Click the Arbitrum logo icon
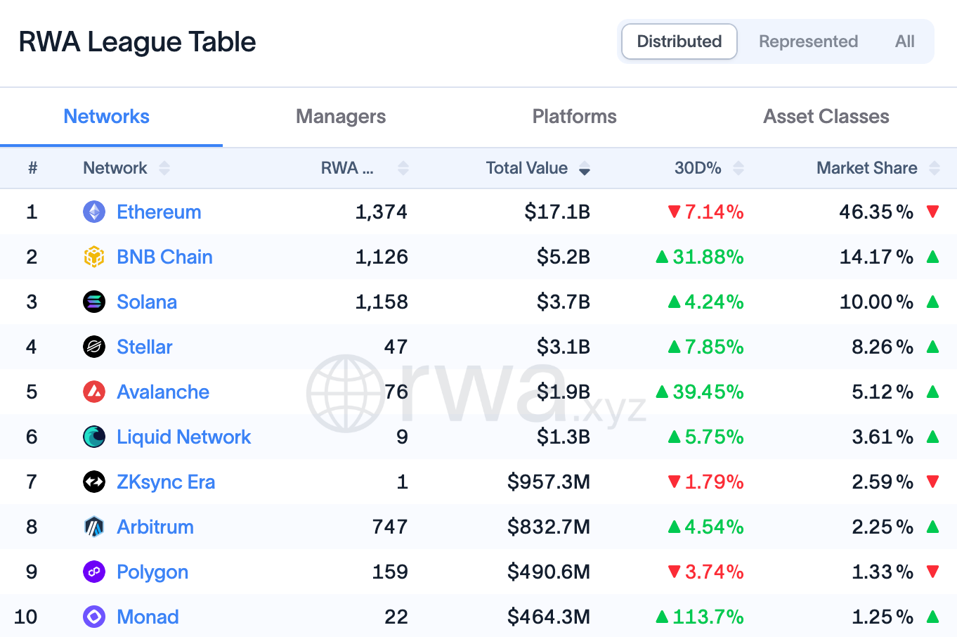 click(x=94, y=527)
